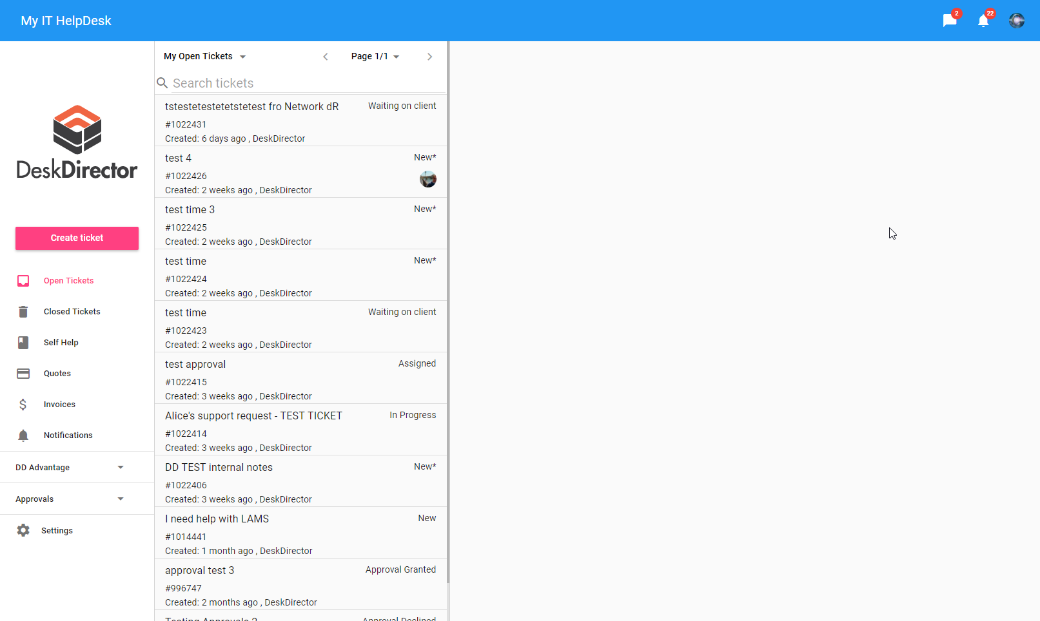Go to the previous page of tickets

(326, 57)
